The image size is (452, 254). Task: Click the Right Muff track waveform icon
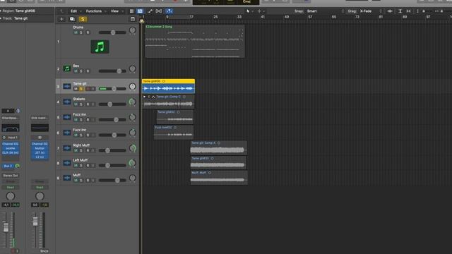tap(67, 148)
